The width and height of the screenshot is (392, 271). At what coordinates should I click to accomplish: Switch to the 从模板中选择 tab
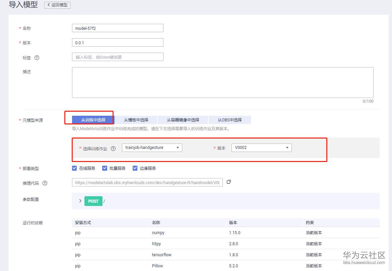pos(136,120)
